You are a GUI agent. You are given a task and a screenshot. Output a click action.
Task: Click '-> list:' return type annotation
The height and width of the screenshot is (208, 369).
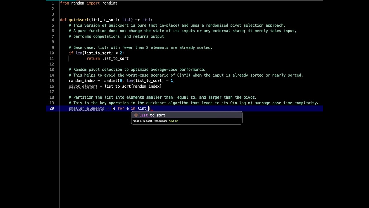point(144,20)
